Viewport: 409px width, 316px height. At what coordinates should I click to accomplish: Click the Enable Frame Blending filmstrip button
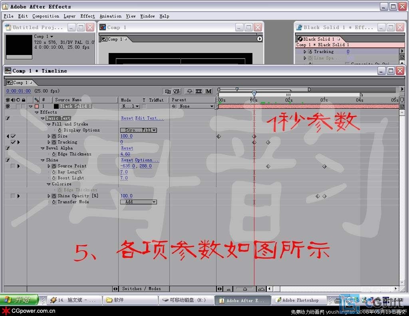pyautogui.click(x=199, y=91)
